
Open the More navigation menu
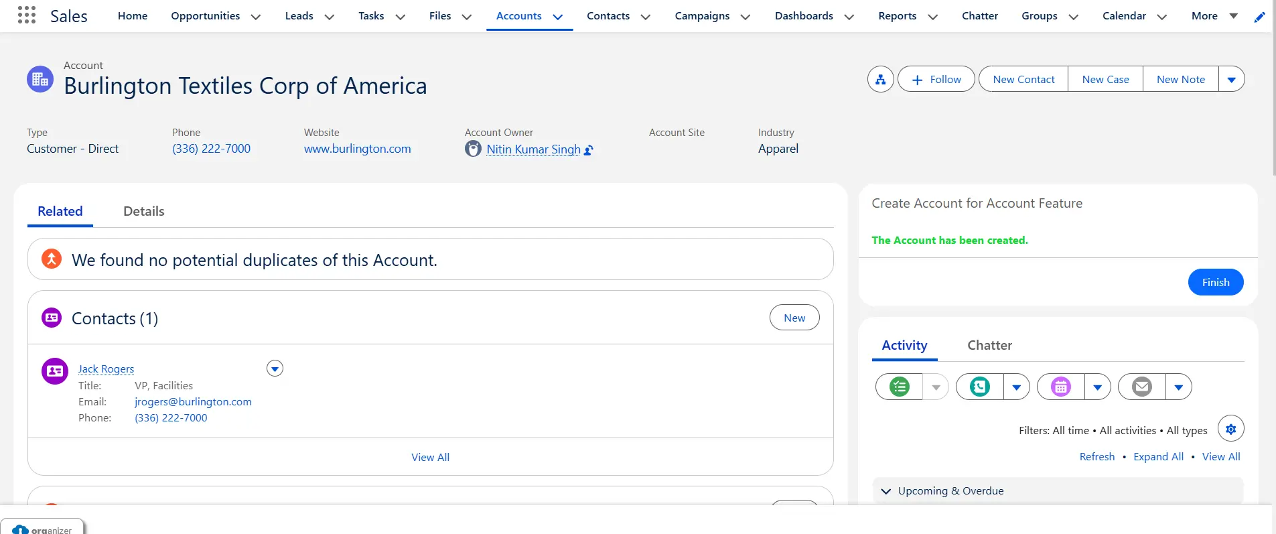(1214, 16)
